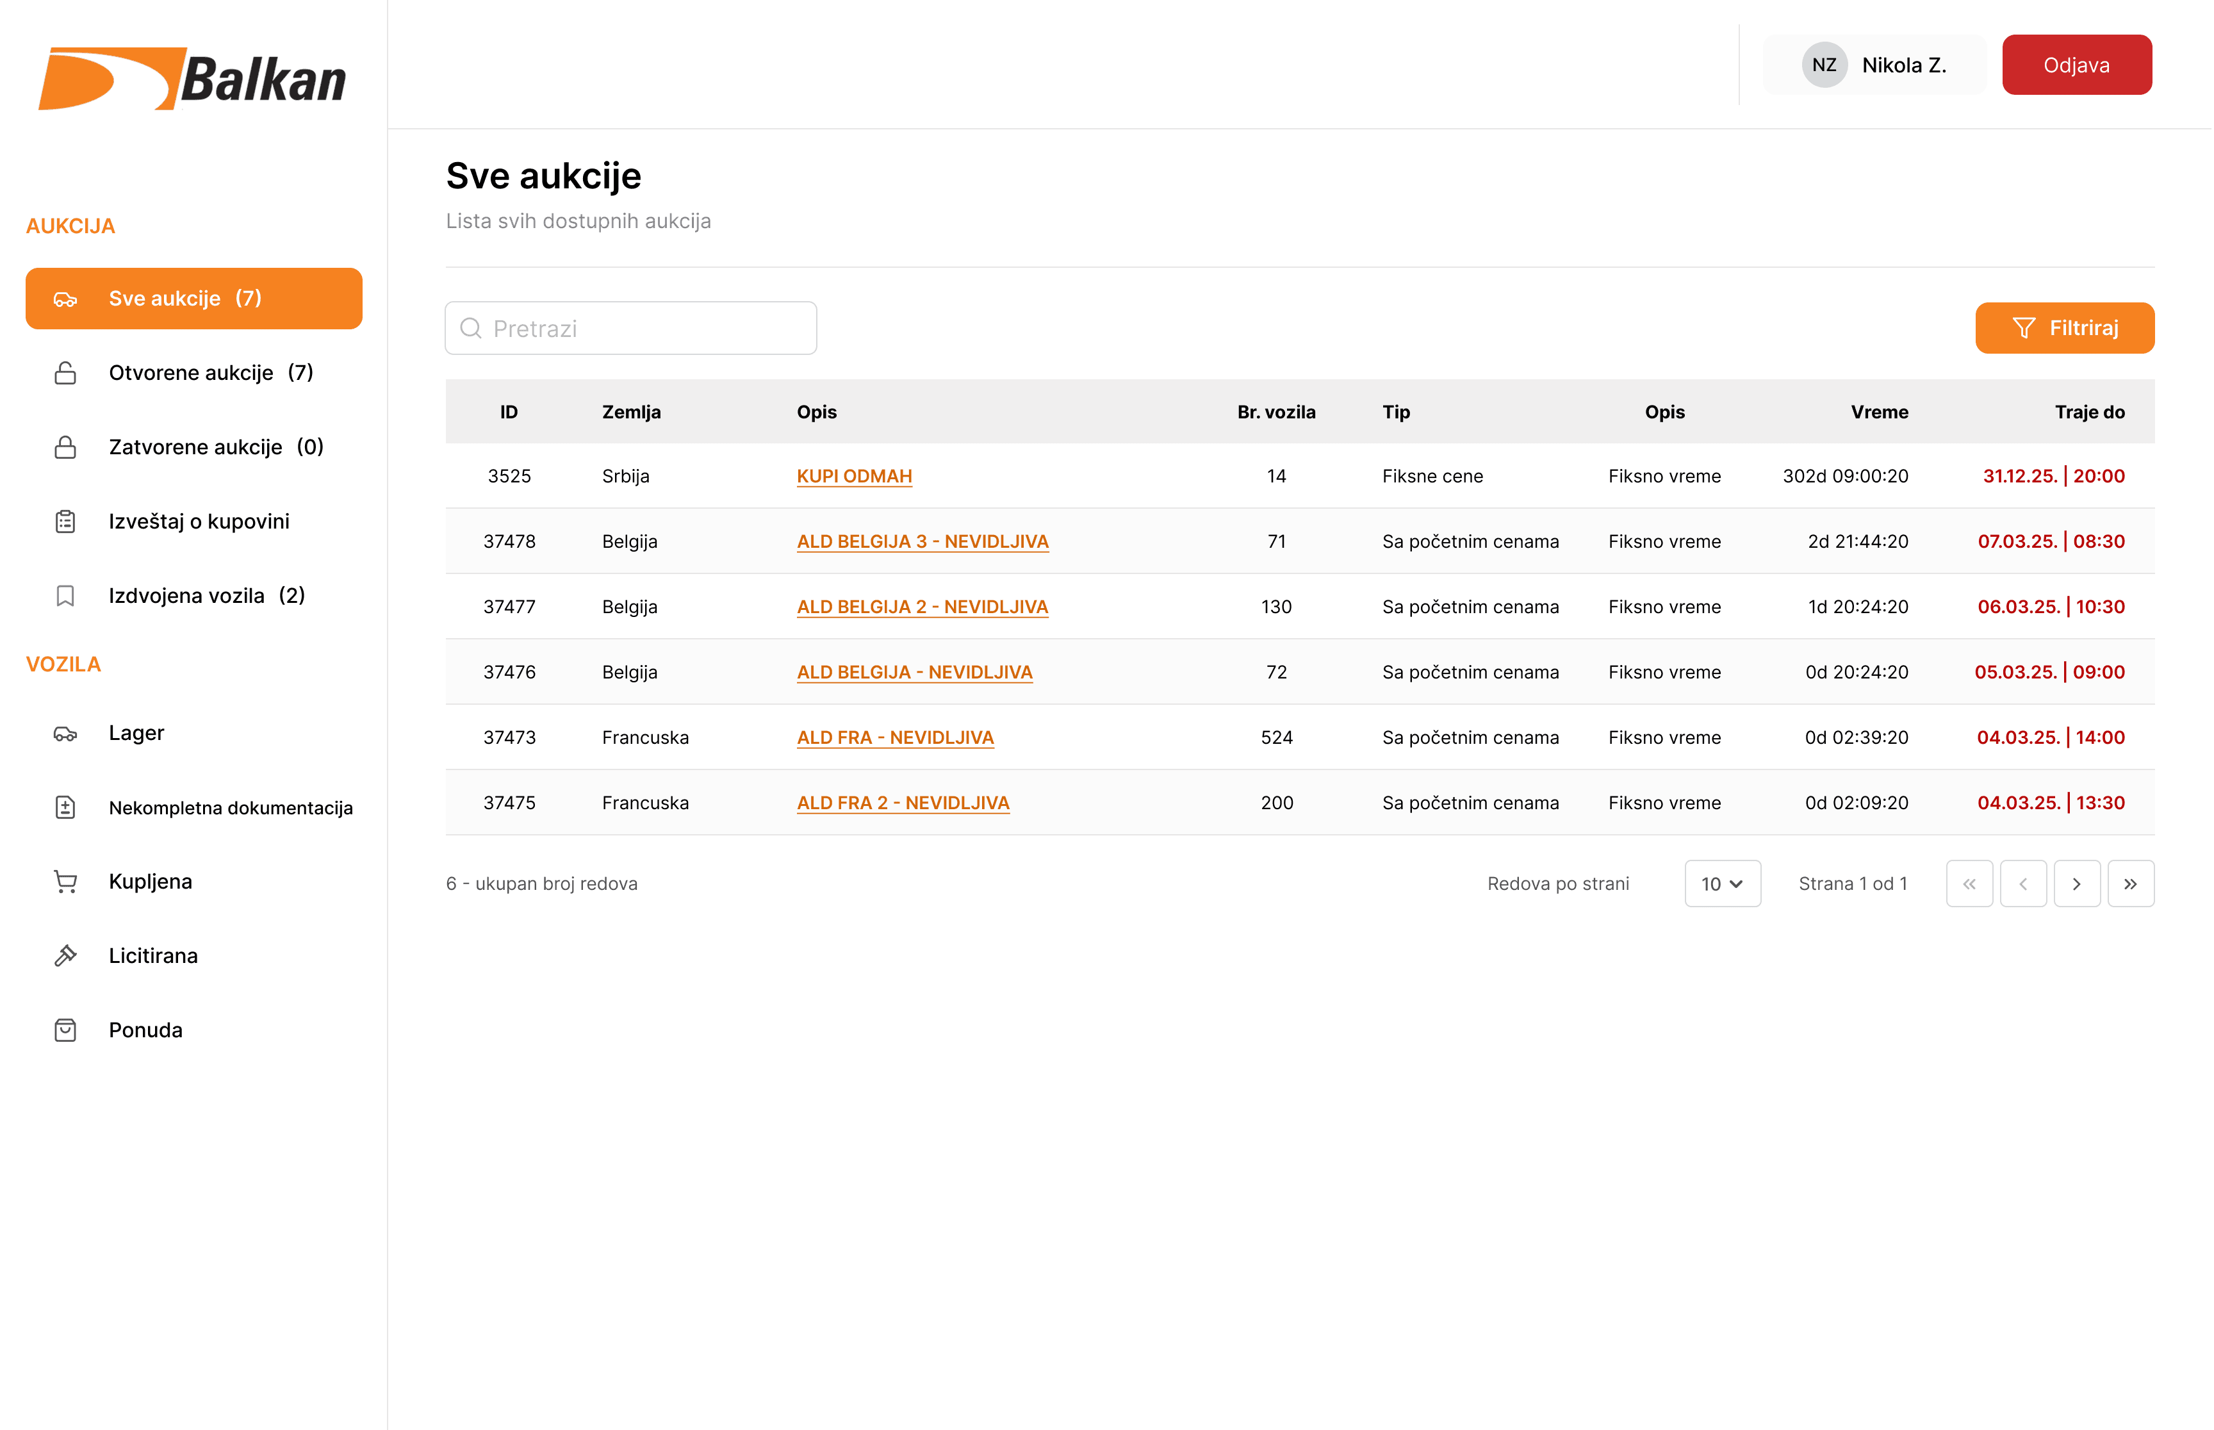Click the Fiksne cene type cell
Viewport: 2214px width, 1430px height.
(x=1432, y=477)
